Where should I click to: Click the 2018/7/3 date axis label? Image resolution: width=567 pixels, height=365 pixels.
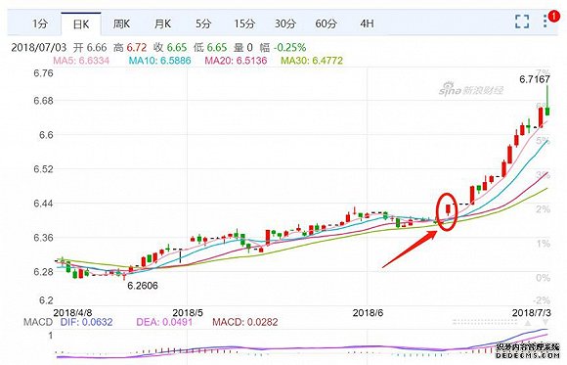click(x=532, y=312)
